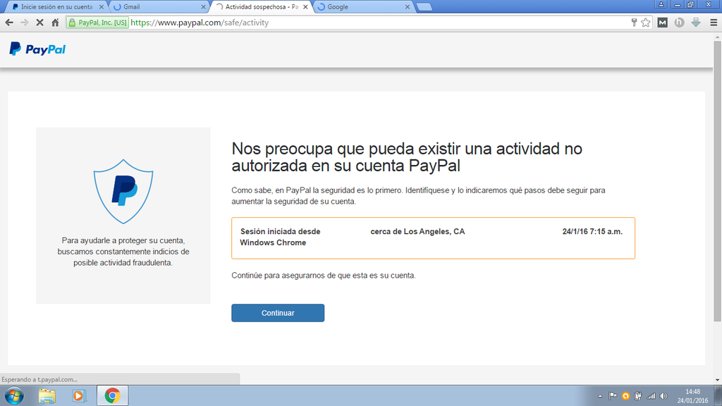The image size is (722, 406).
Task: Click the text '24/1/16 7:15 a.m.'
Action: (592, 231)
